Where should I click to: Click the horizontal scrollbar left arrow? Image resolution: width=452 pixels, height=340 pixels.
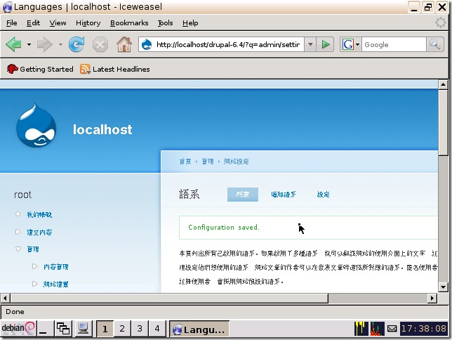(x=5, y=298)
